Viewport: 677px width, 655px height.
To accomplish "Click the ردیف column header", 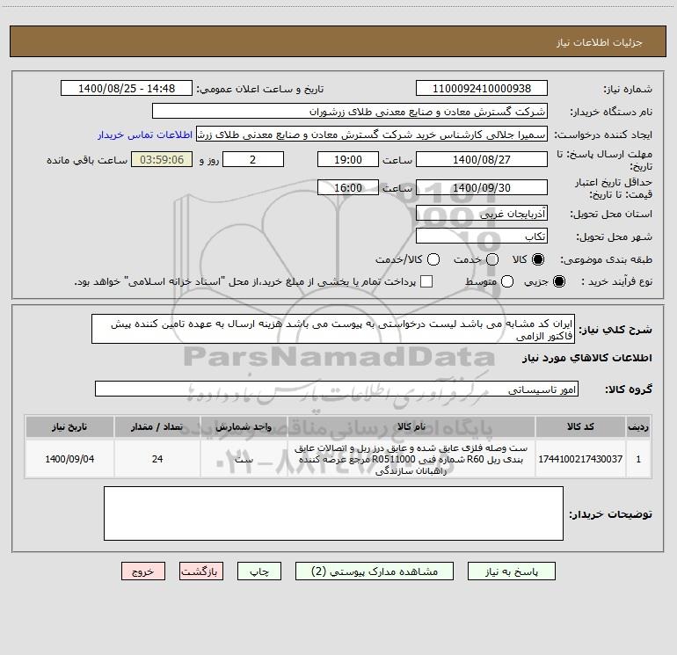I will click(638, 426).
